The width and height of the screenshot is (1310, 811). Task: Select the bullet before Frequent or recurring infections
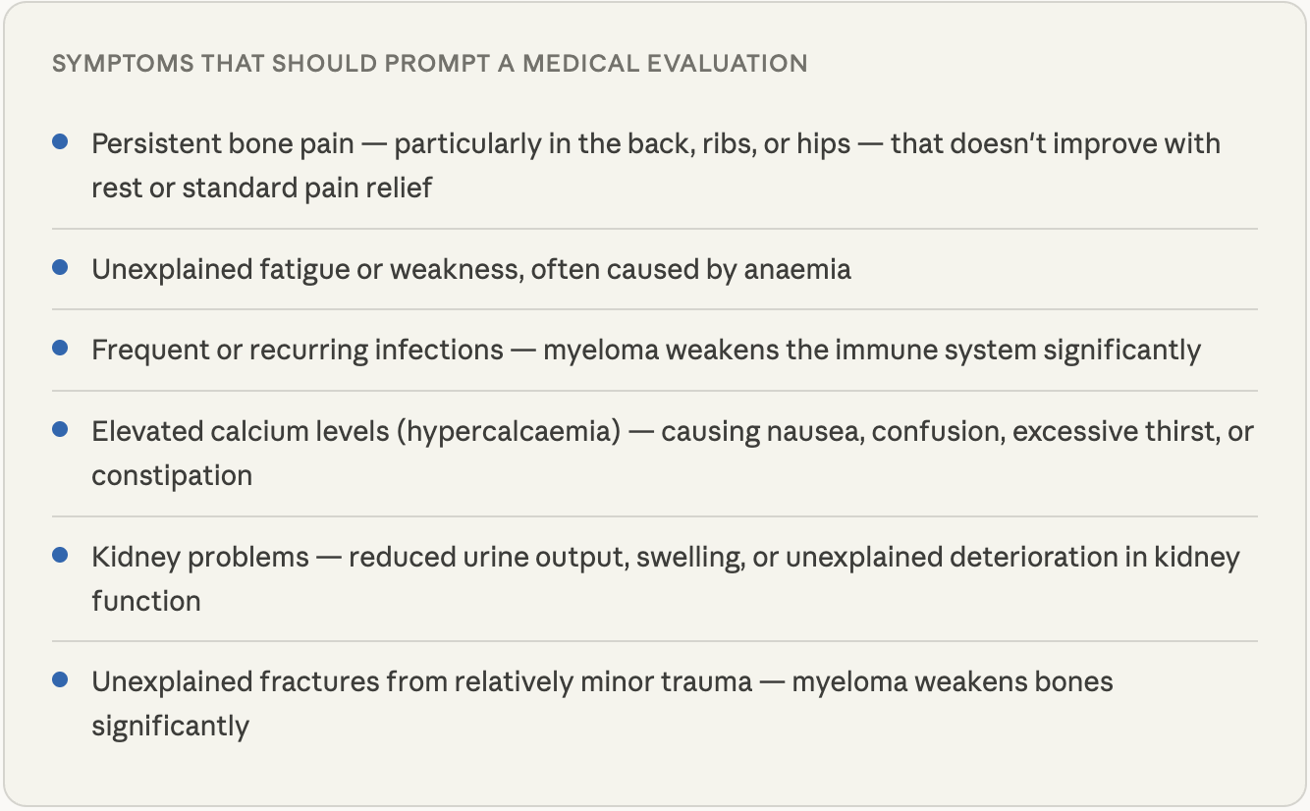pos(60,349)
